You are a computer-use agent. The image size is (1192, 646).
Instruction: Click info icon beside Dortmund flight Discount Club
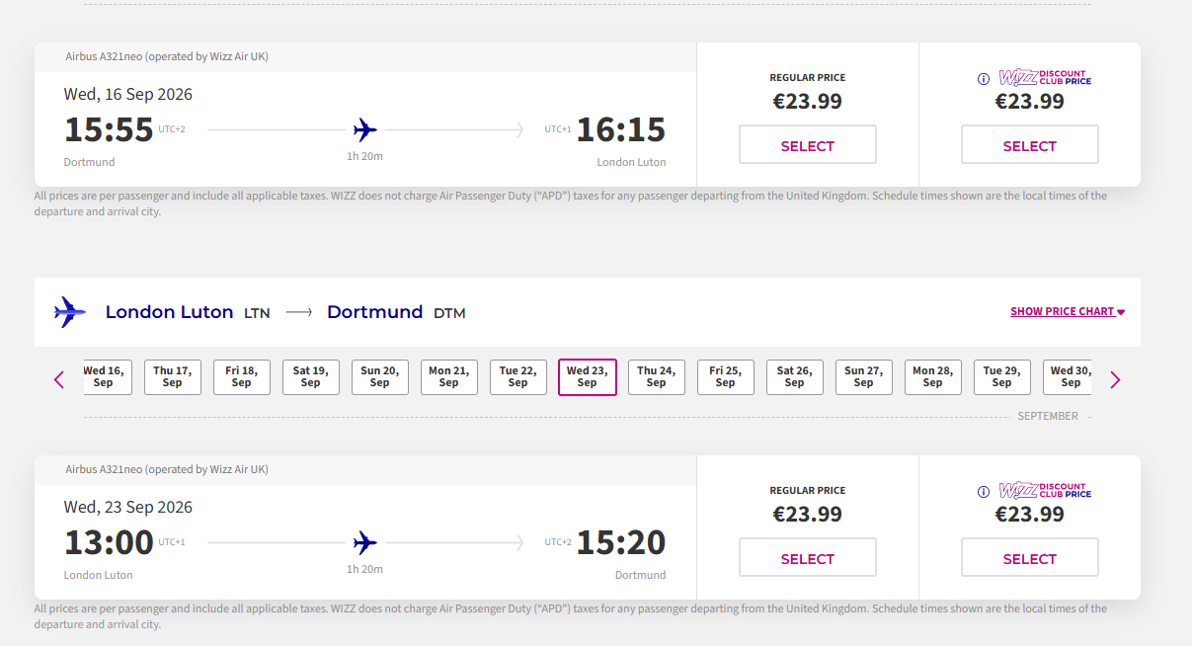[x=983, y=79]
